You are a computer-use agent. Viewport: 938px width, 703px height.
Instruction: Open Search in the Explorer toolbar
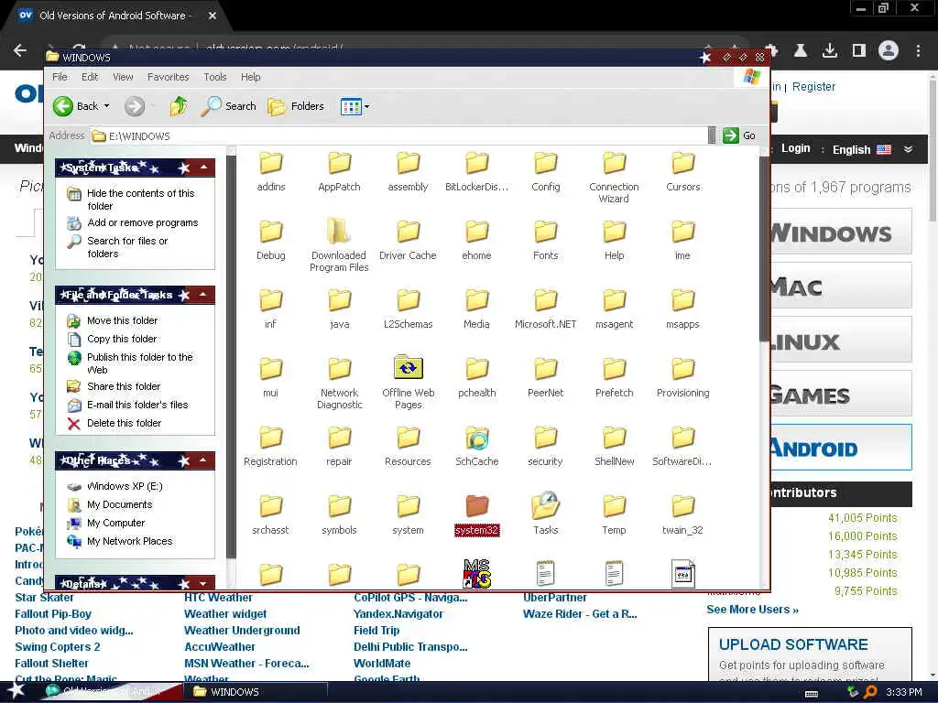tap(228, 106)
